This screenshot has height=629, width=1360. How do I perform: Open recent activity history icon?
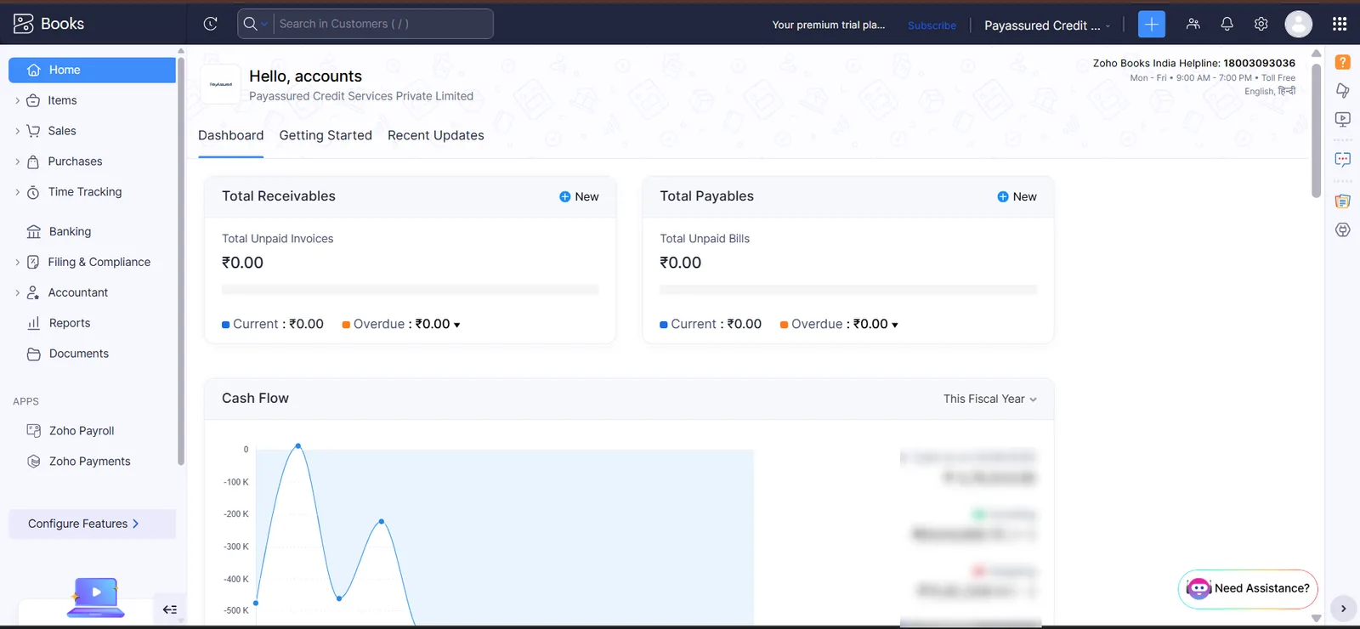coord(211,24)
